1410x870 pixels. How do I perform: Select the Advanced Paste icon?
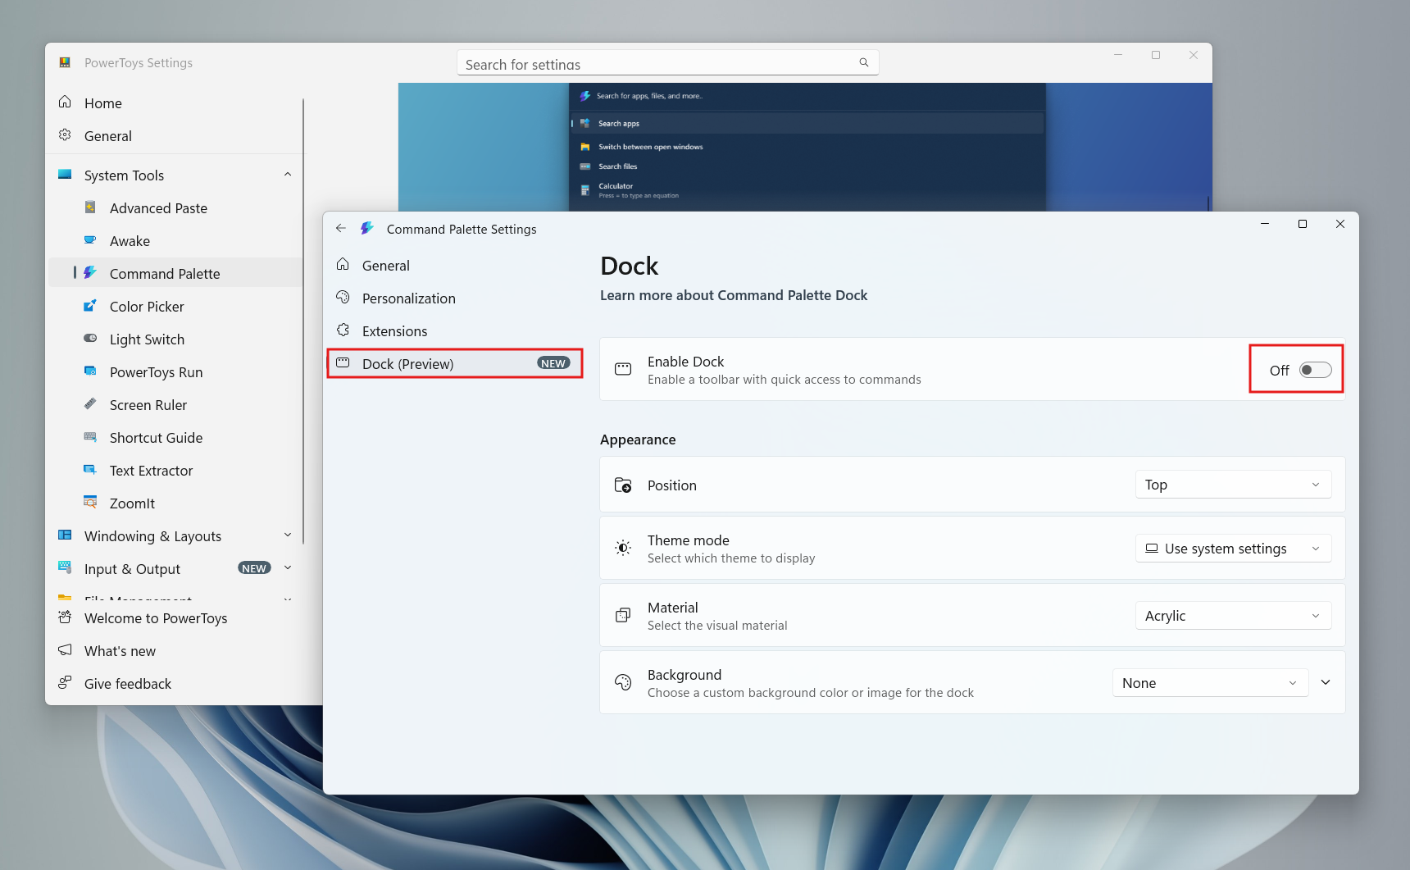click(x=90, y=207)
